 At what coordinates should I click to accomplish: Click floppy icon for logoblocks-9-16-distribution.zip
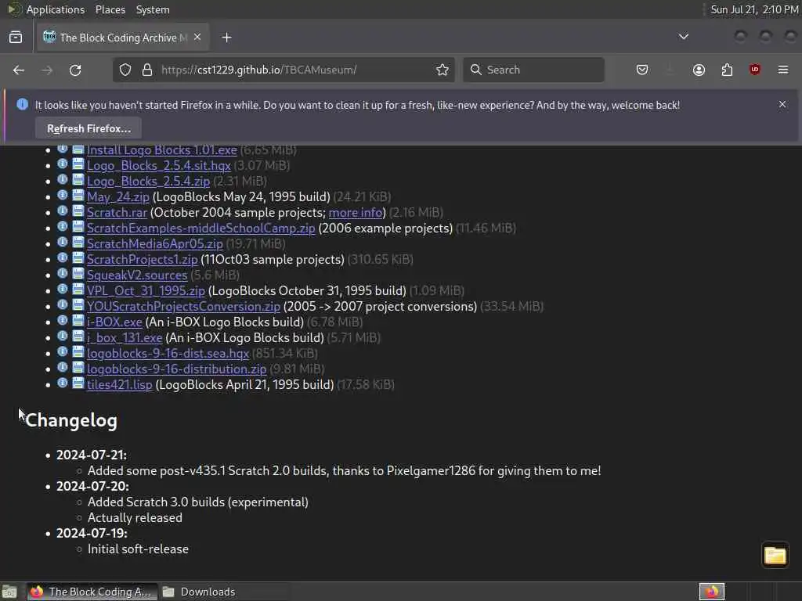pos(78,368)
